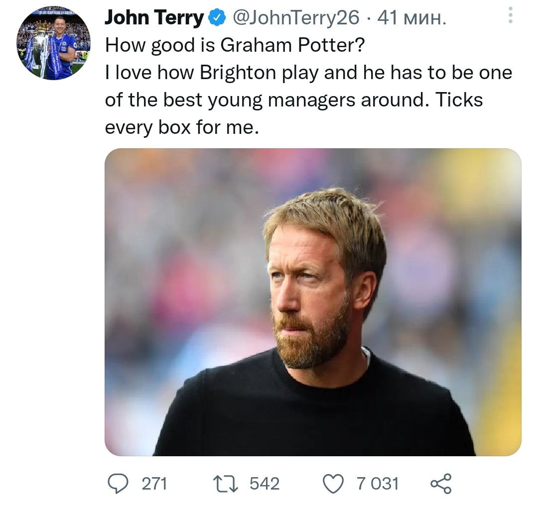Image resolution: width=538 pixels, height=506 pixels.
Task: Open John Terry's profile avatar
Action: click(53, 43)
